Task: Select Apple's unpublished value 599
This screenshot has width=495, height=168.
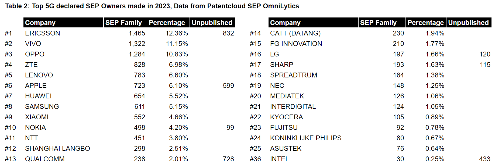Action: (x=228, y=86)
